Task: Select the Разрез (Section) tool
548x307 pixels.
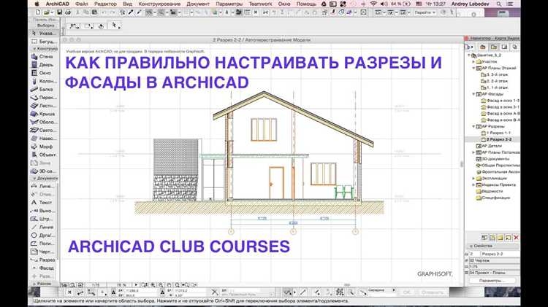Action: [x=42, y=260]
